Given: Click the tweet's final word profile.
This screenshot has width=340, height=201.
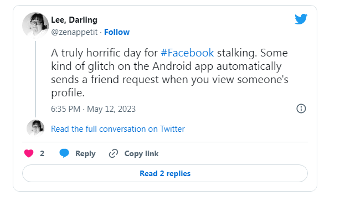Looking at the screenshot, I should (x=68, y=93).
